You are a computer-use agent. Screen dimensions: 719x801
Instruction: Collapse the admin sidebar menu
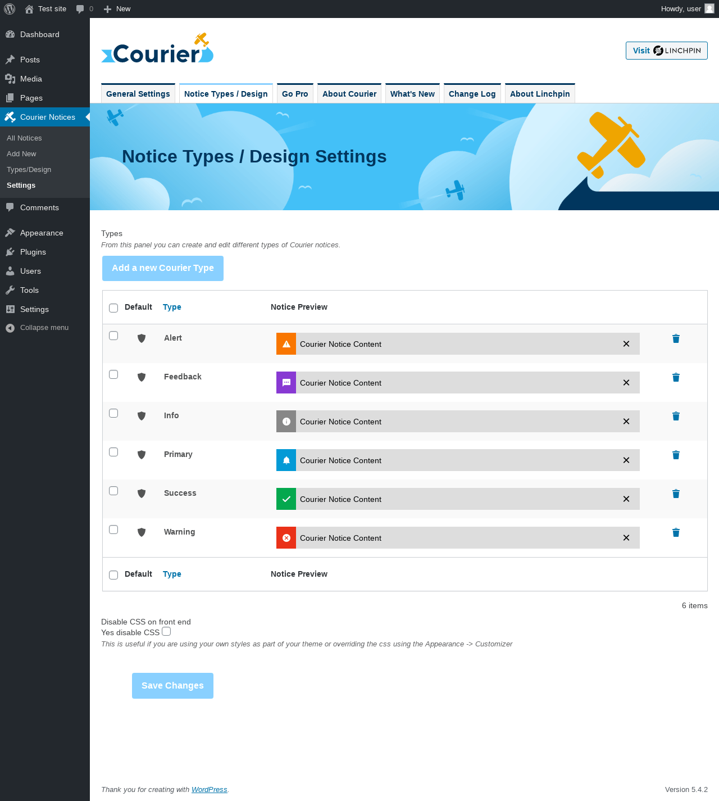[x=37, y=328]
